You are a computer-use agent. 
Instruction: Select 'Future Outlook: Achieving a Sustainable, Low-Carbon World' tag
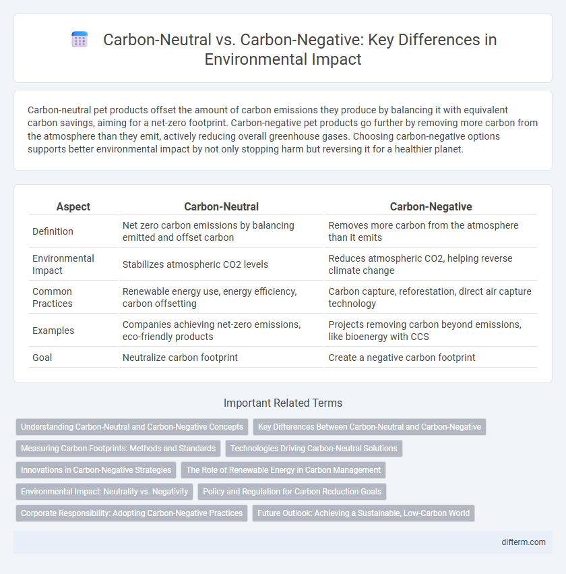(363, 513)
